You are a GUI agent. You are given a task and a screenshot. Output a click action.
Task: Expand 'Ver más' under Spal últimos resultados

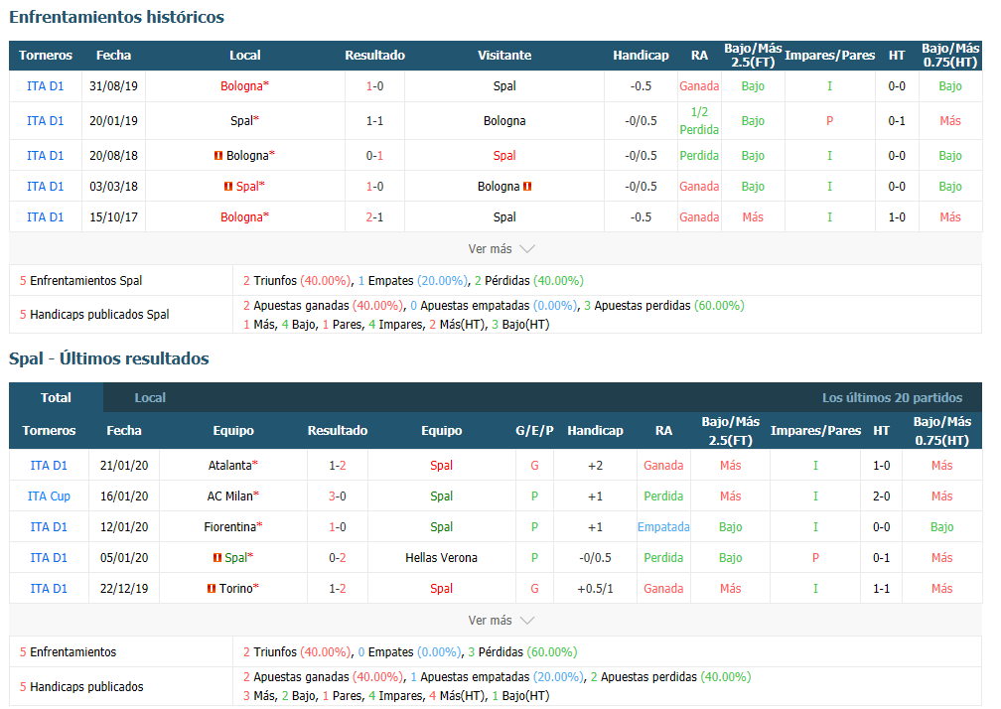tap(500, 621)
